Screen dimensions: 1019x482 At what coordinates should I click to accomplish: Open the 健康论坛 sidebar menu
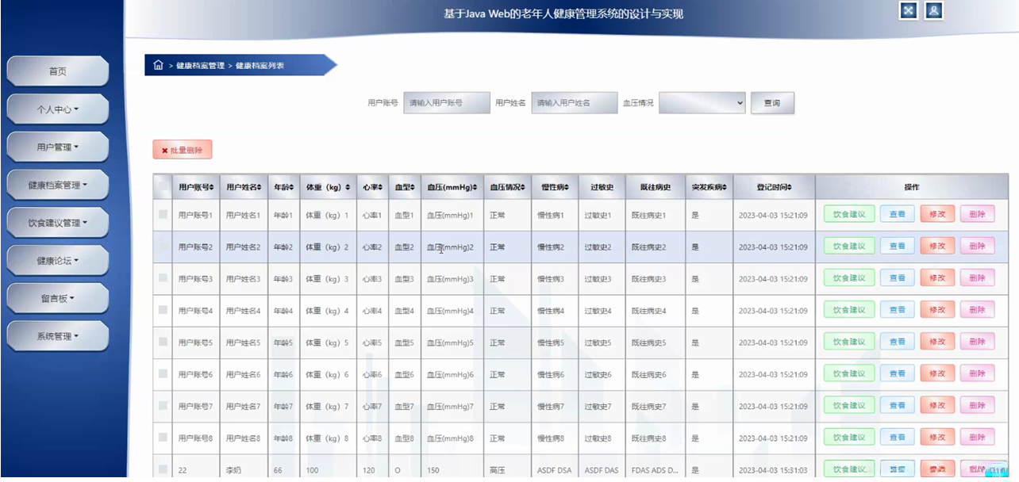pyautogui.click(x=58, y=260)
